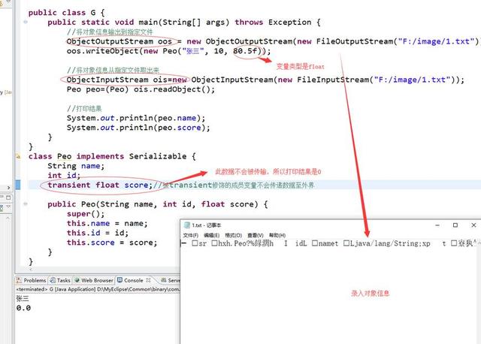Switch to the Web Browser tab
Screen dimensions: 481x344
point(94,280)
